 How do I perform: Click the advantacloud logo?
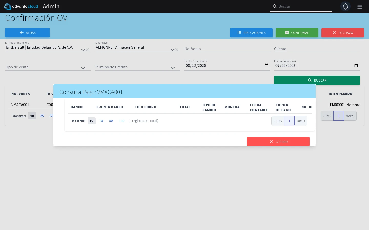(x=21, y=6)
